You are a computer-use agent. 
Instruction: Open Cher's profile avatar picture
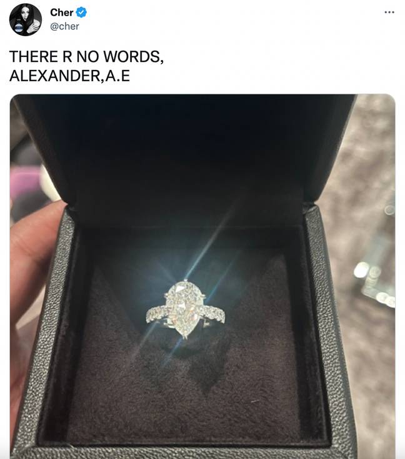26,19
